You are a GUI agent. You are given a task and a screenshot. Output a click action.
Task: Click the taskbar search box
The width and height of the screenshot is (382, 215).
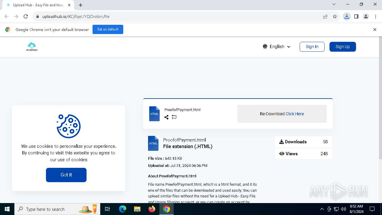click(58, 209)
